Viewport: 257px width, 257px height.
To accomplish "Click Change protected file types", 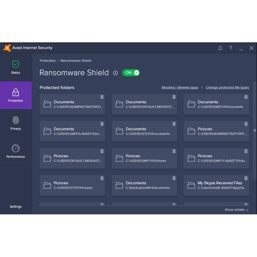I will coord(227,87).
